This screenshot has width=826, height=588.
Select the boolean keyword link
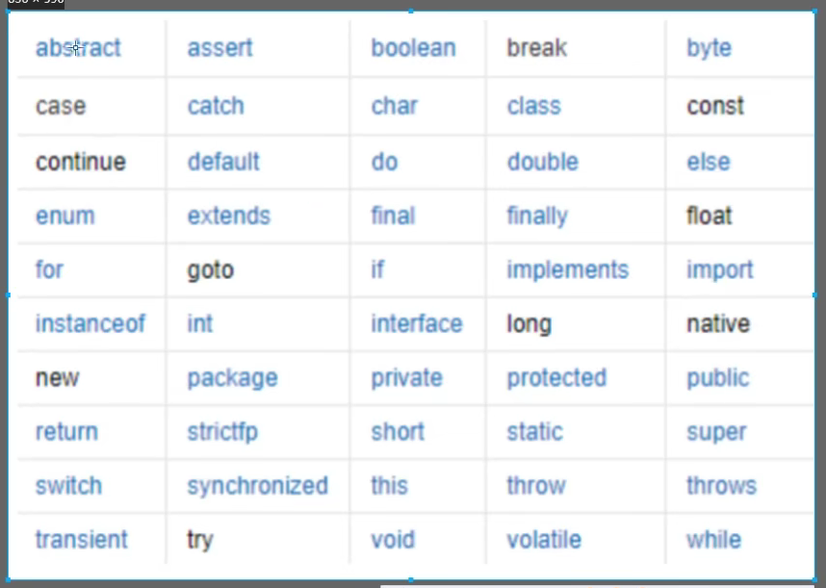(x=414, y=48)
